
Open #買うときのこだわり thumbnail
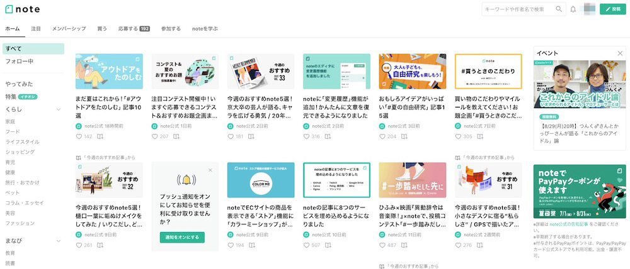[489, 72]
